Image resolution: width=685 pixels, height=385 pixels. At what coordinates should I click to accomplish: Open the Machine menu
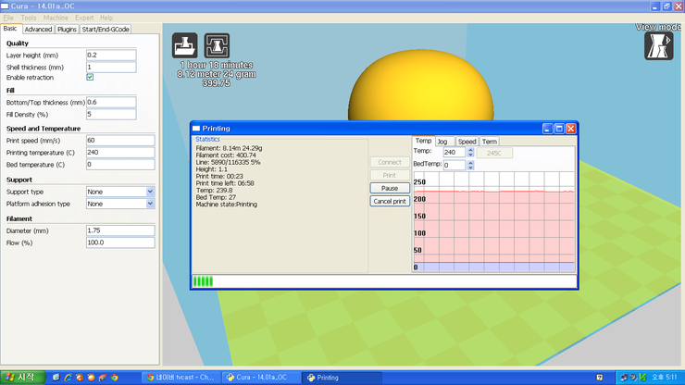[x=56, y=18]
